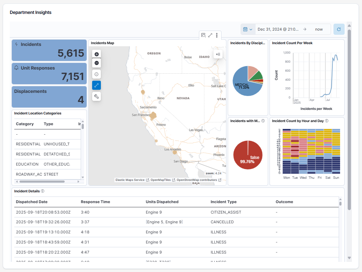
Task: Edit start date Dec 31, 2024
Action: click(278, 29)
